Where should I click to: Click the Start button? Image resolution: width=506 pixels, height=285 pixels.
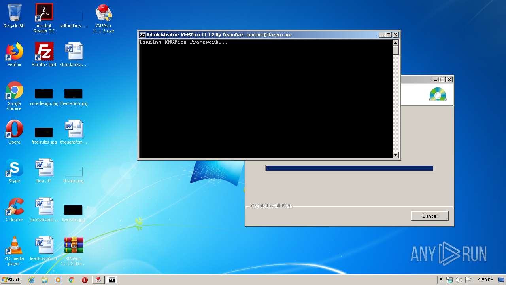tap(11, 280)
